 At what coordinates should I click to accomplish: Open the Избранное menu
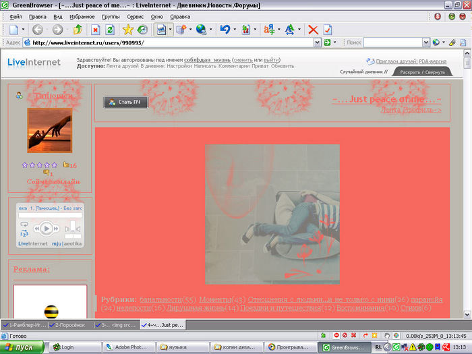pyautogui.click(x=82, y=17)
